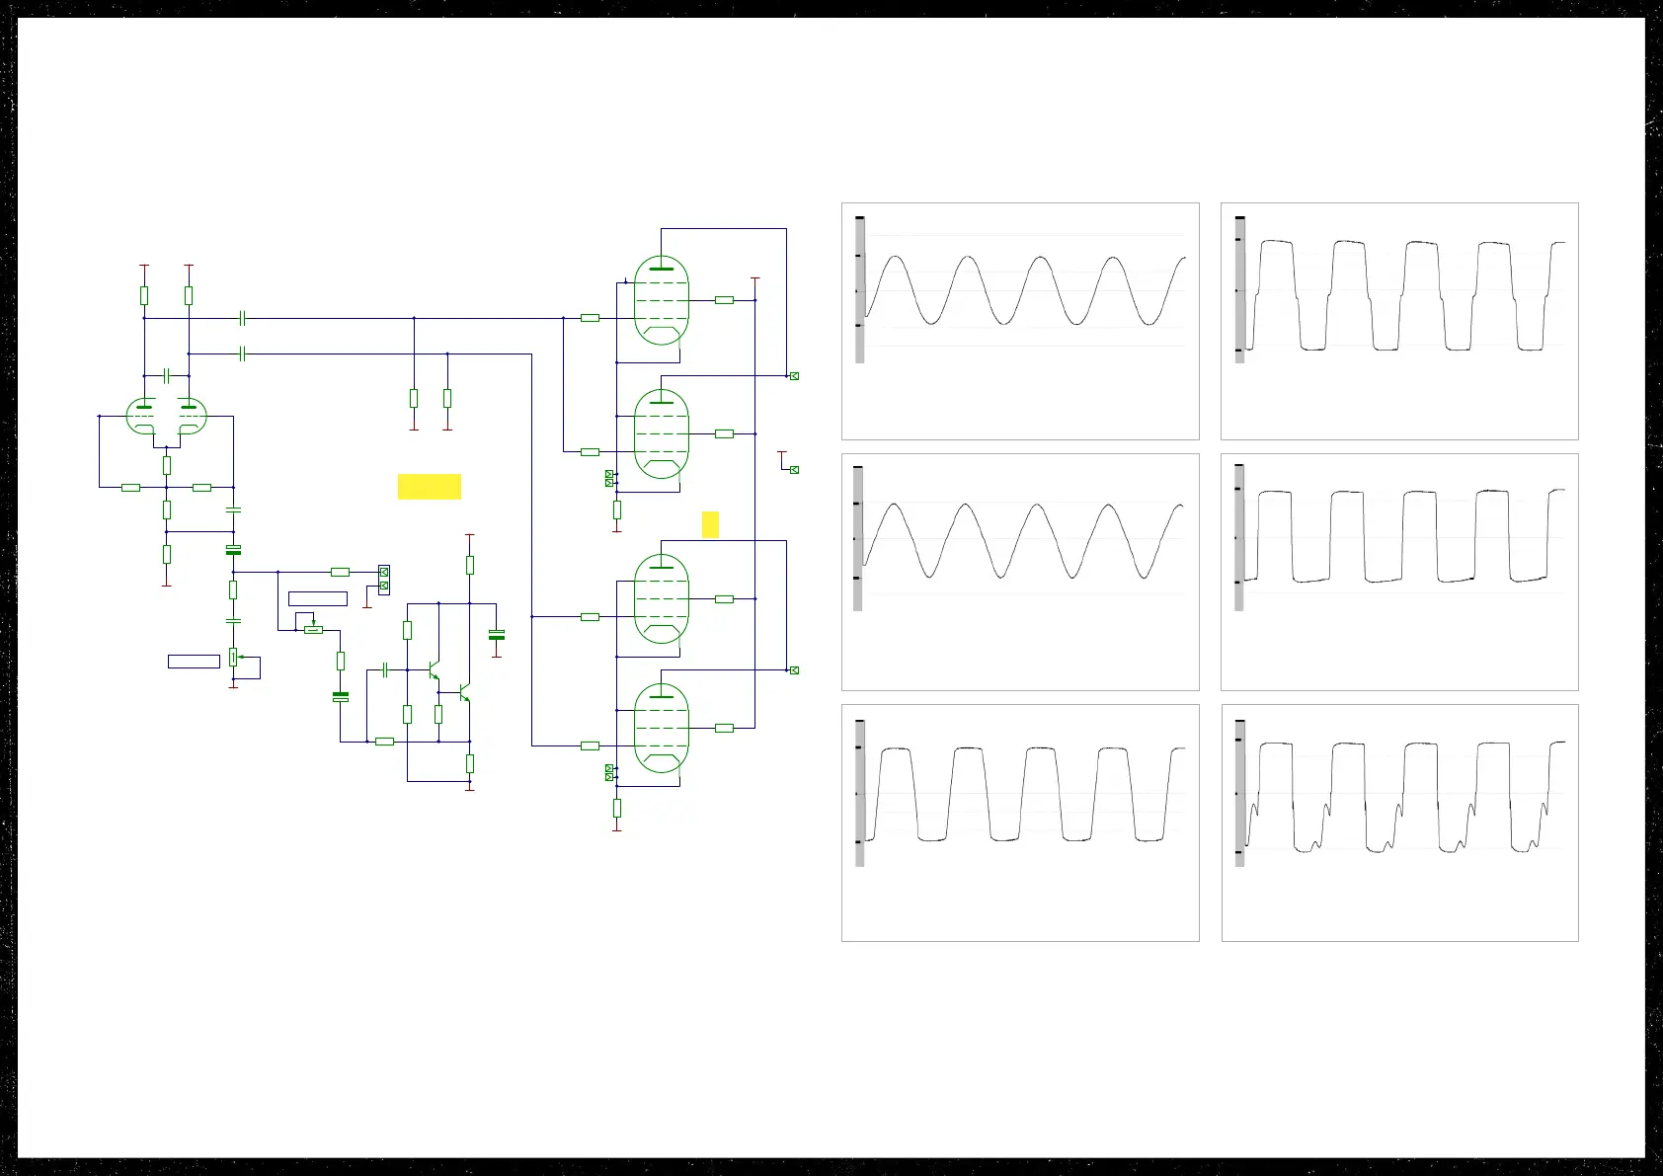Open the asymmetric triangular-sine waveform thumbnail
The width and height of the screenshot is (1663, 1176).
[1020, 572]
